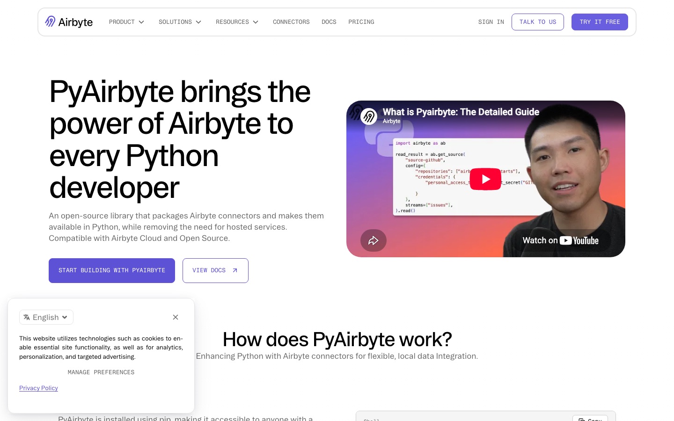The height and width of the screenshot is (421, 674).
Task: Click the Try It Free button
Action: pos(600,22)
